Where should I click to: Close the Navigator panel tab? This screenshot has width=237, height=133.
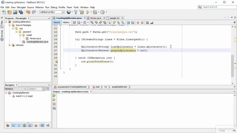point(17,85)
